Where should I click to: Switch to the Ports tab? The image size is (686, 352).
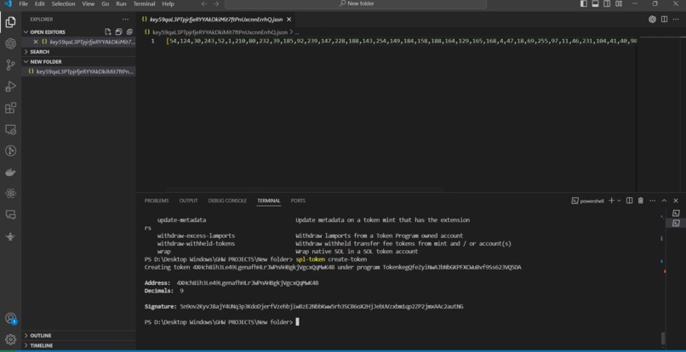[298, 201]
